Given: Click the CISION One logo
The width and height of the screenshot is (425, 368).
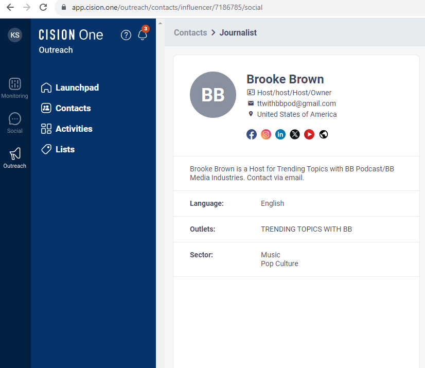Looking at the screenshot, I should click(70, 35).
